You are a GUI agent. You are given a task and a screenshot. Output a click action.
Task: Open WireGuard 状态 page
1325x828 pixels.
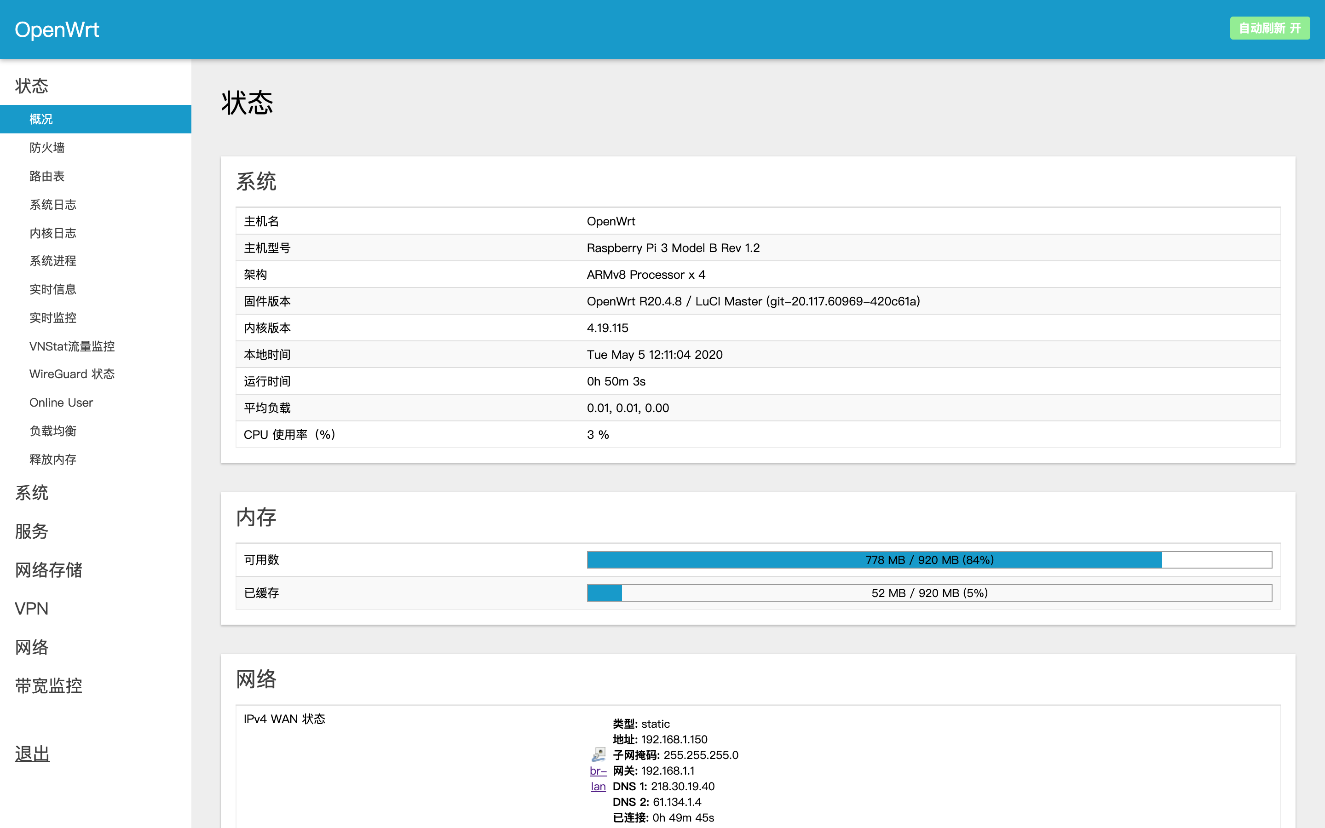(72, 374)
